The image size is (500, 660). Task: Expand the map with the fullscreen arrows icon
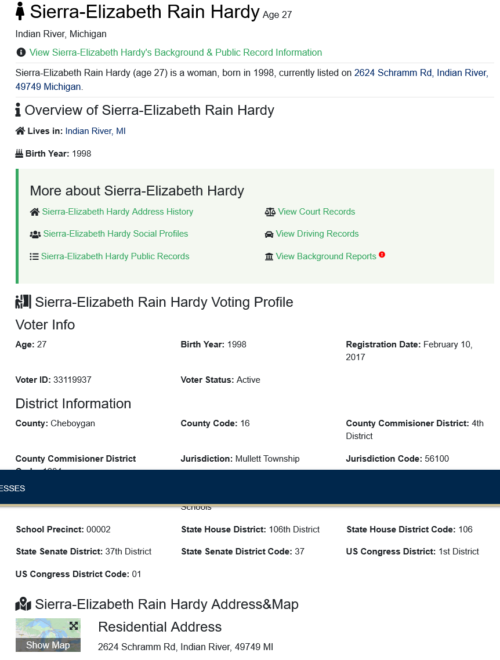pos(74,625)
